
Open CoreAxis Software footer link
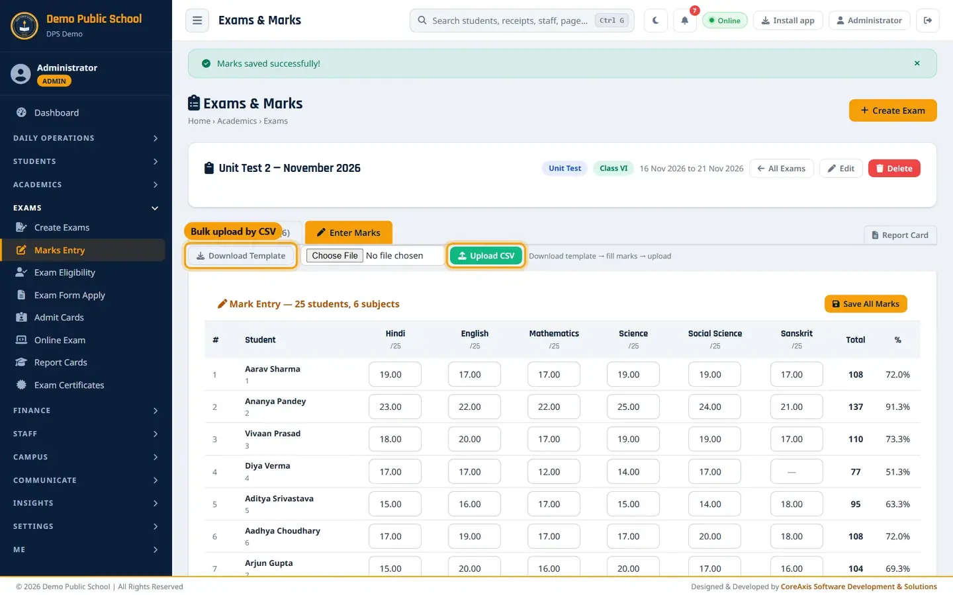859,586
